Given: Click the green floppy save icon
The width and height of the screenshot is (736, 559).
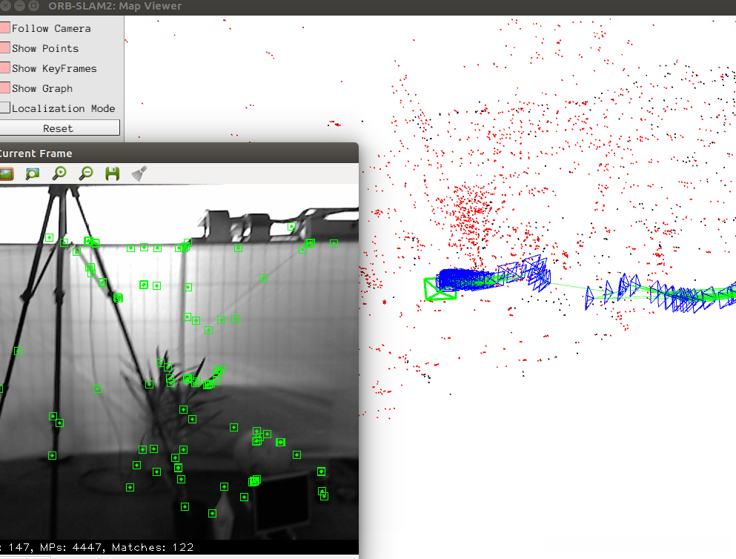Looking at the screenshot, I should tap(112, 173).
